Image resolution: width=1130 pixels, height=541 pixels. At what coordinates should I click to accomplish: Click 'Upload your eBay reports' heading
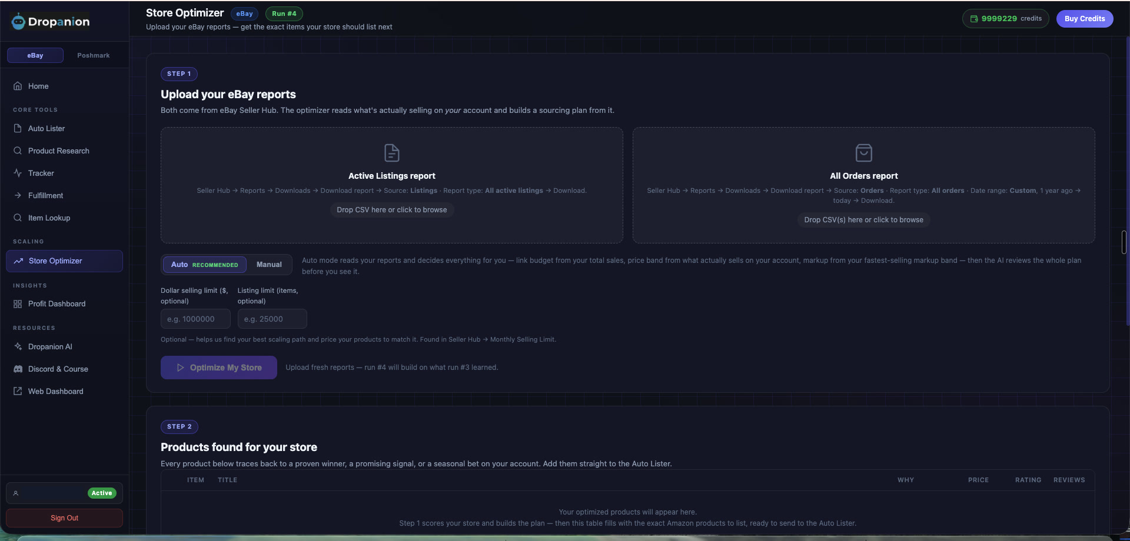coord(228,95)
